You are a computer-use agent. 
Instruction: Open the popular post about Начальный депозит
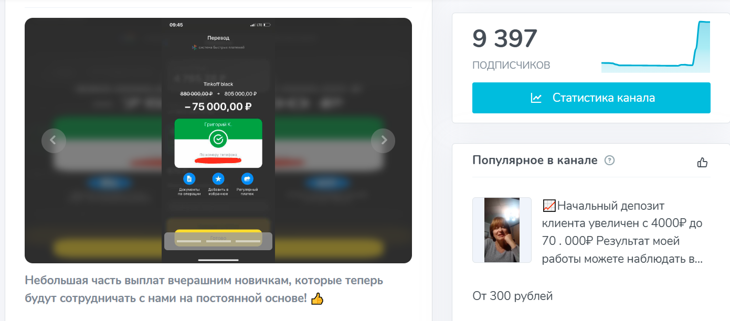point(622,232)
